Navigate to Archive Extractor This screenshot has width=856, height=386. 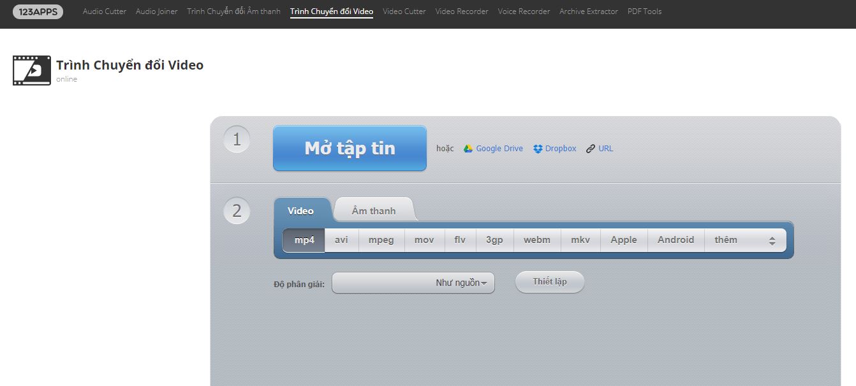(588, 11)
